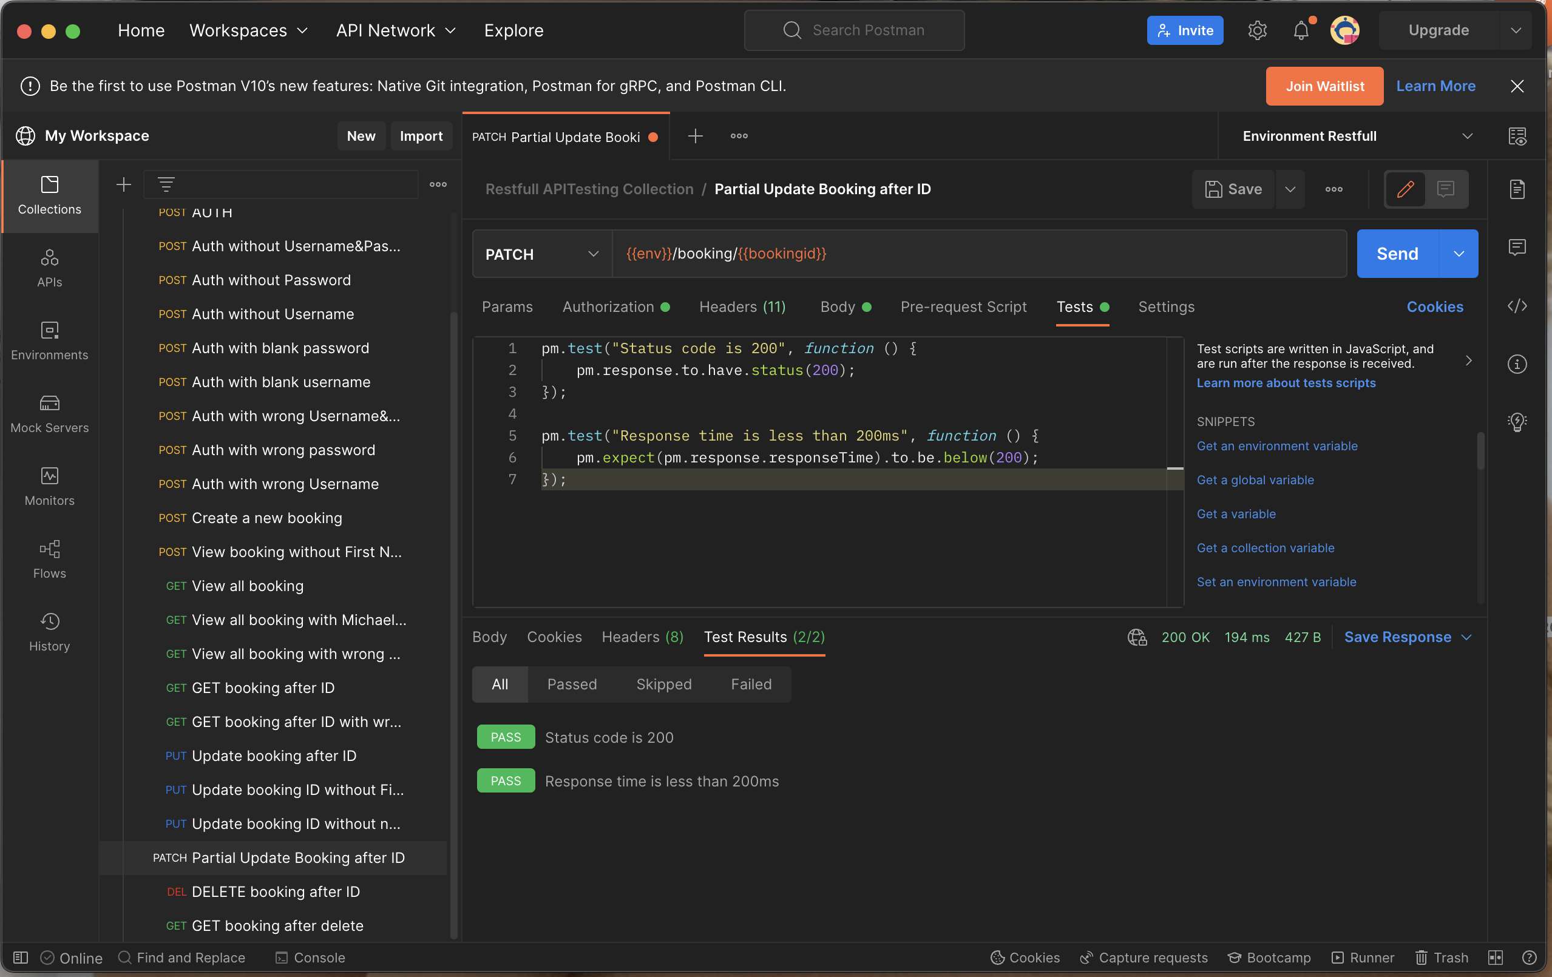
Task: Switch to the Pre-request Script tab
Action: [x=963, y=307]
